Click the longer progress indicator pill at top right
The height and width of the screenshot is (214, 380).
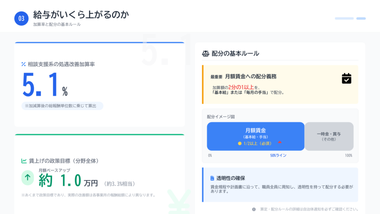[x=344, y=18]
